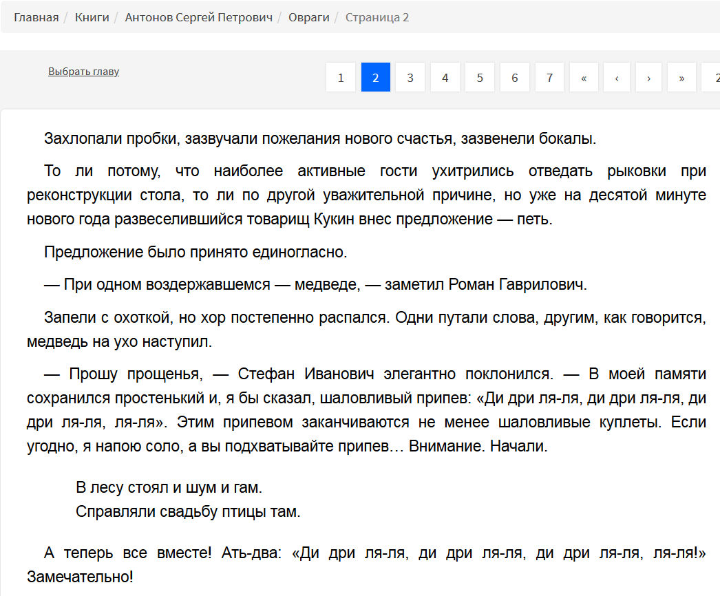Go to page 3 in pagination

click(410, 78)
